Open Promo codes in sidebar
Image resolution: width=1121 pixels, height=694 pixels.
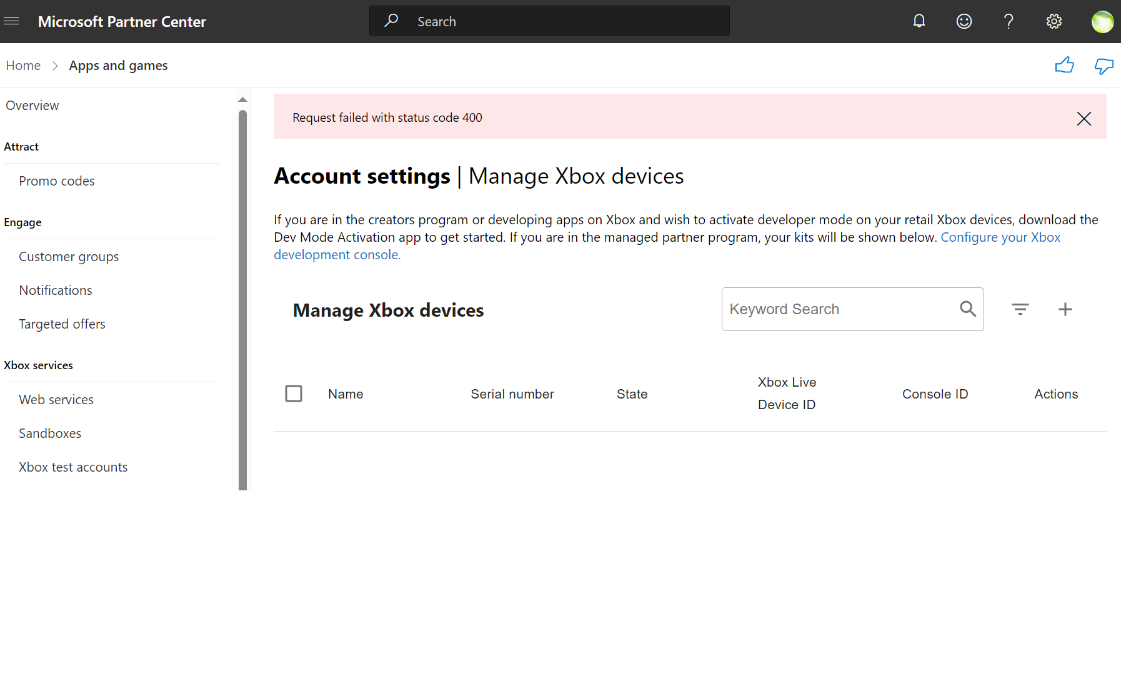pos(57,181)
